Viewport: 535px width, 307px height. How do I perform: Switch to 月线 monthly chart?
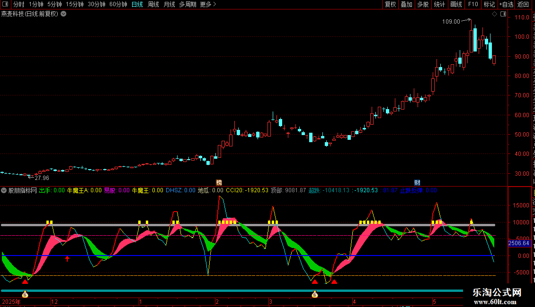coord(169,4)
